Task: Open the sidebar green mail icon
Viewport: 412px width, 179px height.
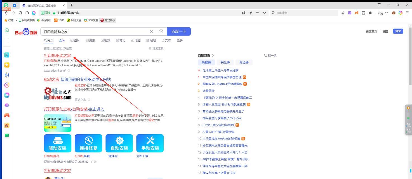Action: (x=7, y=135)
